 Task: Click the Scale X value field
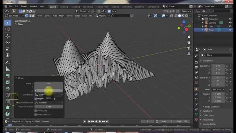click(x=218, y=94)
